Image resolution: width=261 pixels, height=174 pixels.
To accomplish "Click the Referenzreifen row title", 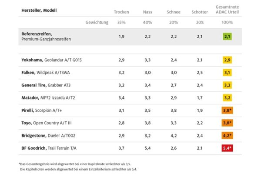I will (x=43, y=33).
